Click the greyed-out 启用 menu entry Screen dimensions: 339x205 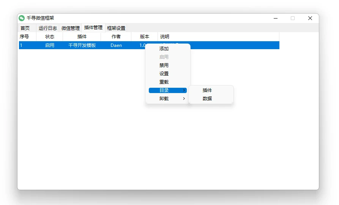[x=164, y=57]
